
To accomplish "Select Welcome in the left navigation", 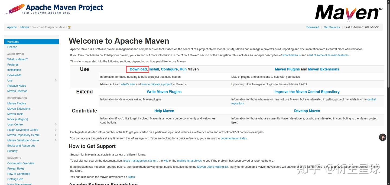I will click(x=13, y=42).
